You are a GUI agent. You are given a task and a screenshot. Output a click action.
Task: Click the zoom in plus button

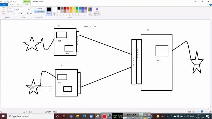pos(210,112)
